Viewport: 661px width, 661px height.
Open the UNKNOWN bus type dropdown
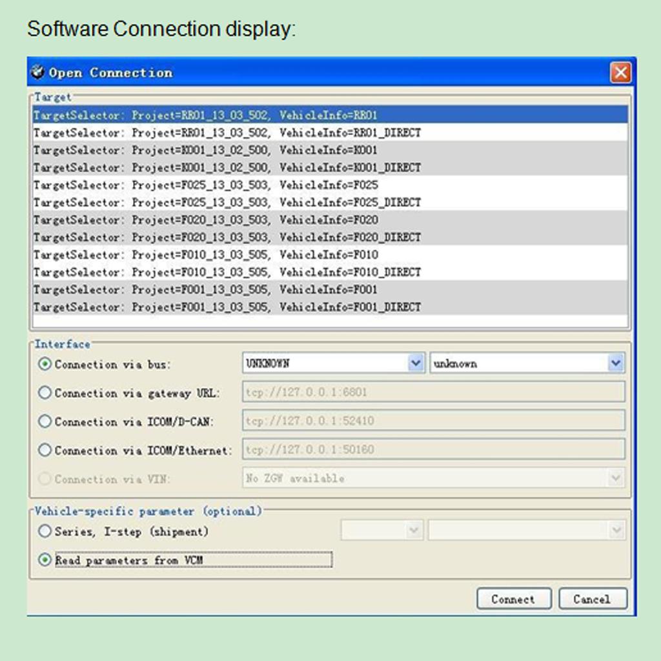(416, 363)
